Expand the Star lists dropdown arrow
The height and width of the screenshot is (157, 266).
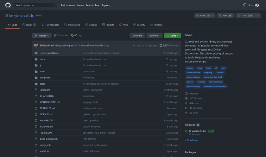coord(258,15)
